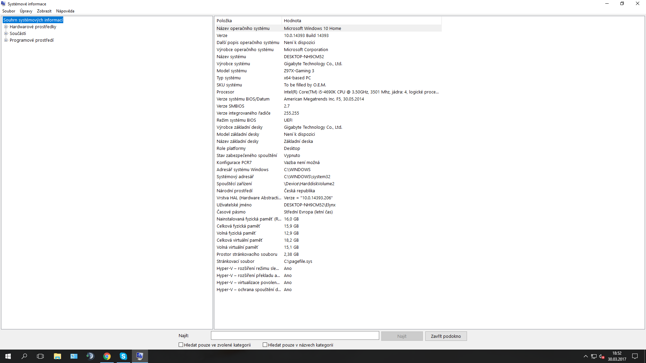Open the Zobrazit menu
The height and width of the screenshot is (363, 646).
tap(44, 11)
